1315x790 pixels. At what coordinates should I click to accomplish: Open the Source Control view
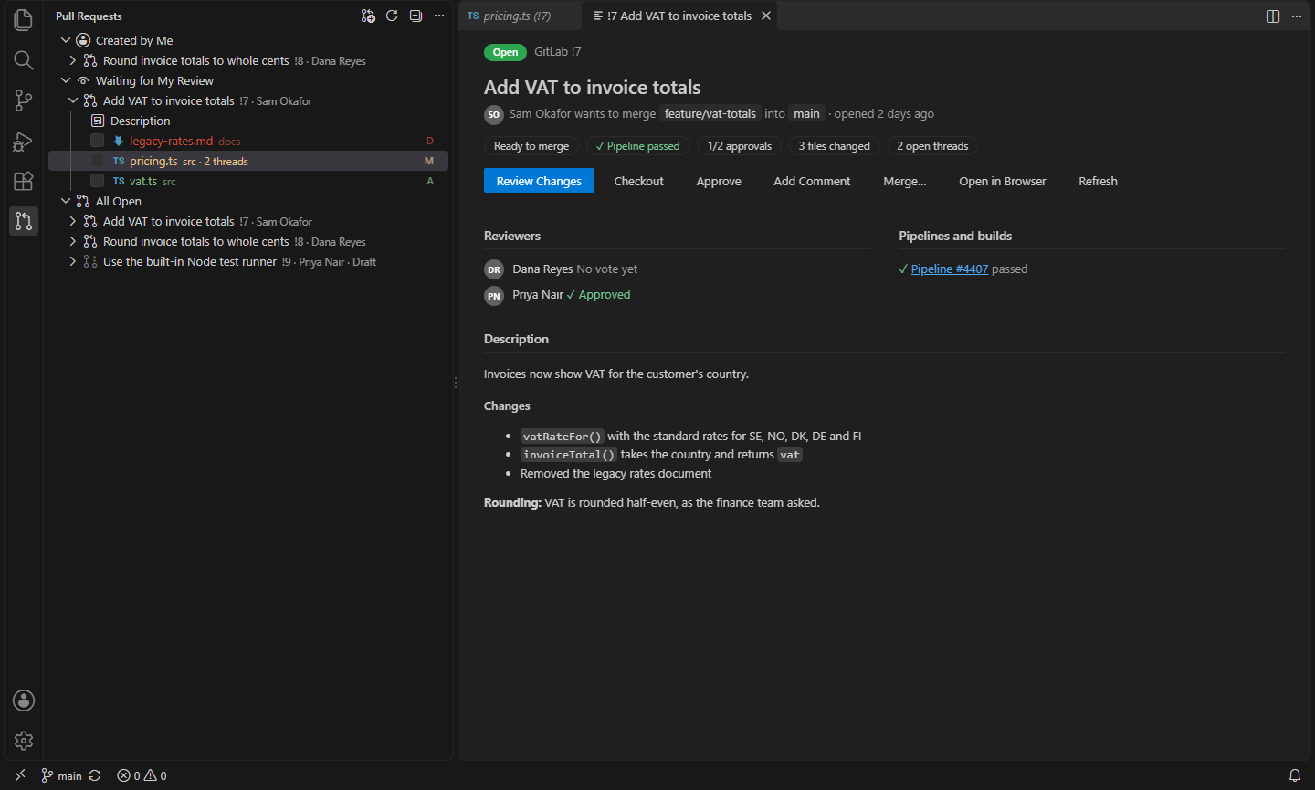[x=24, y=100]
